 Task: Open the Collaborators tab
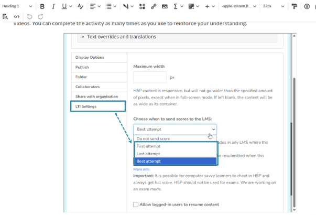coord(99,87)
